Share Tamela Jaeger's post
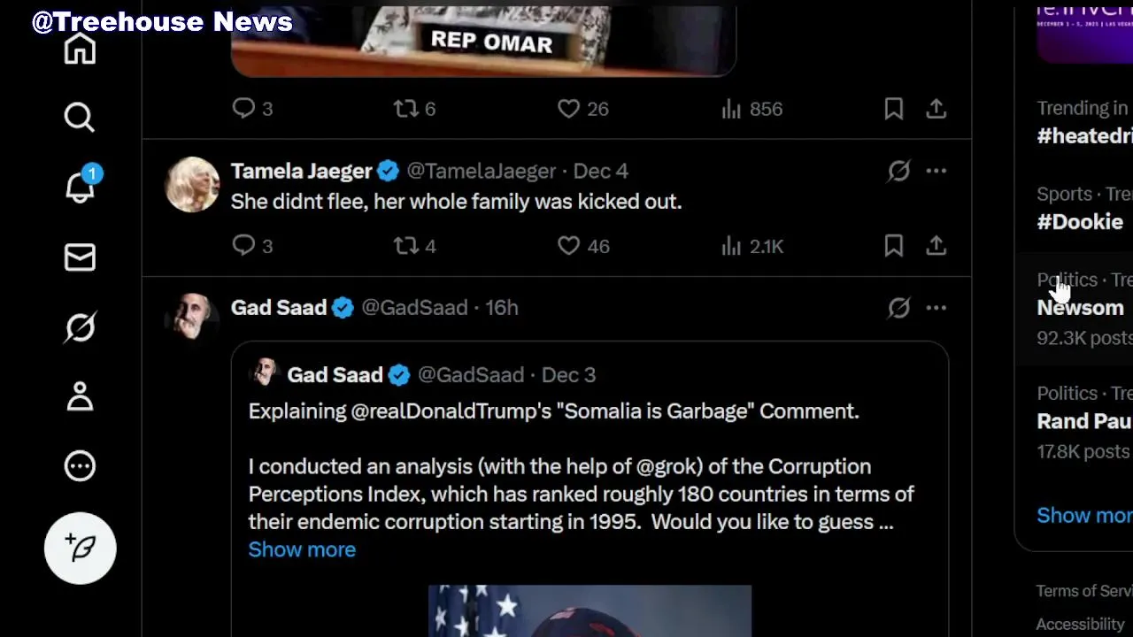Viewport: 1133px width, 637px height. tap(936, 246)
